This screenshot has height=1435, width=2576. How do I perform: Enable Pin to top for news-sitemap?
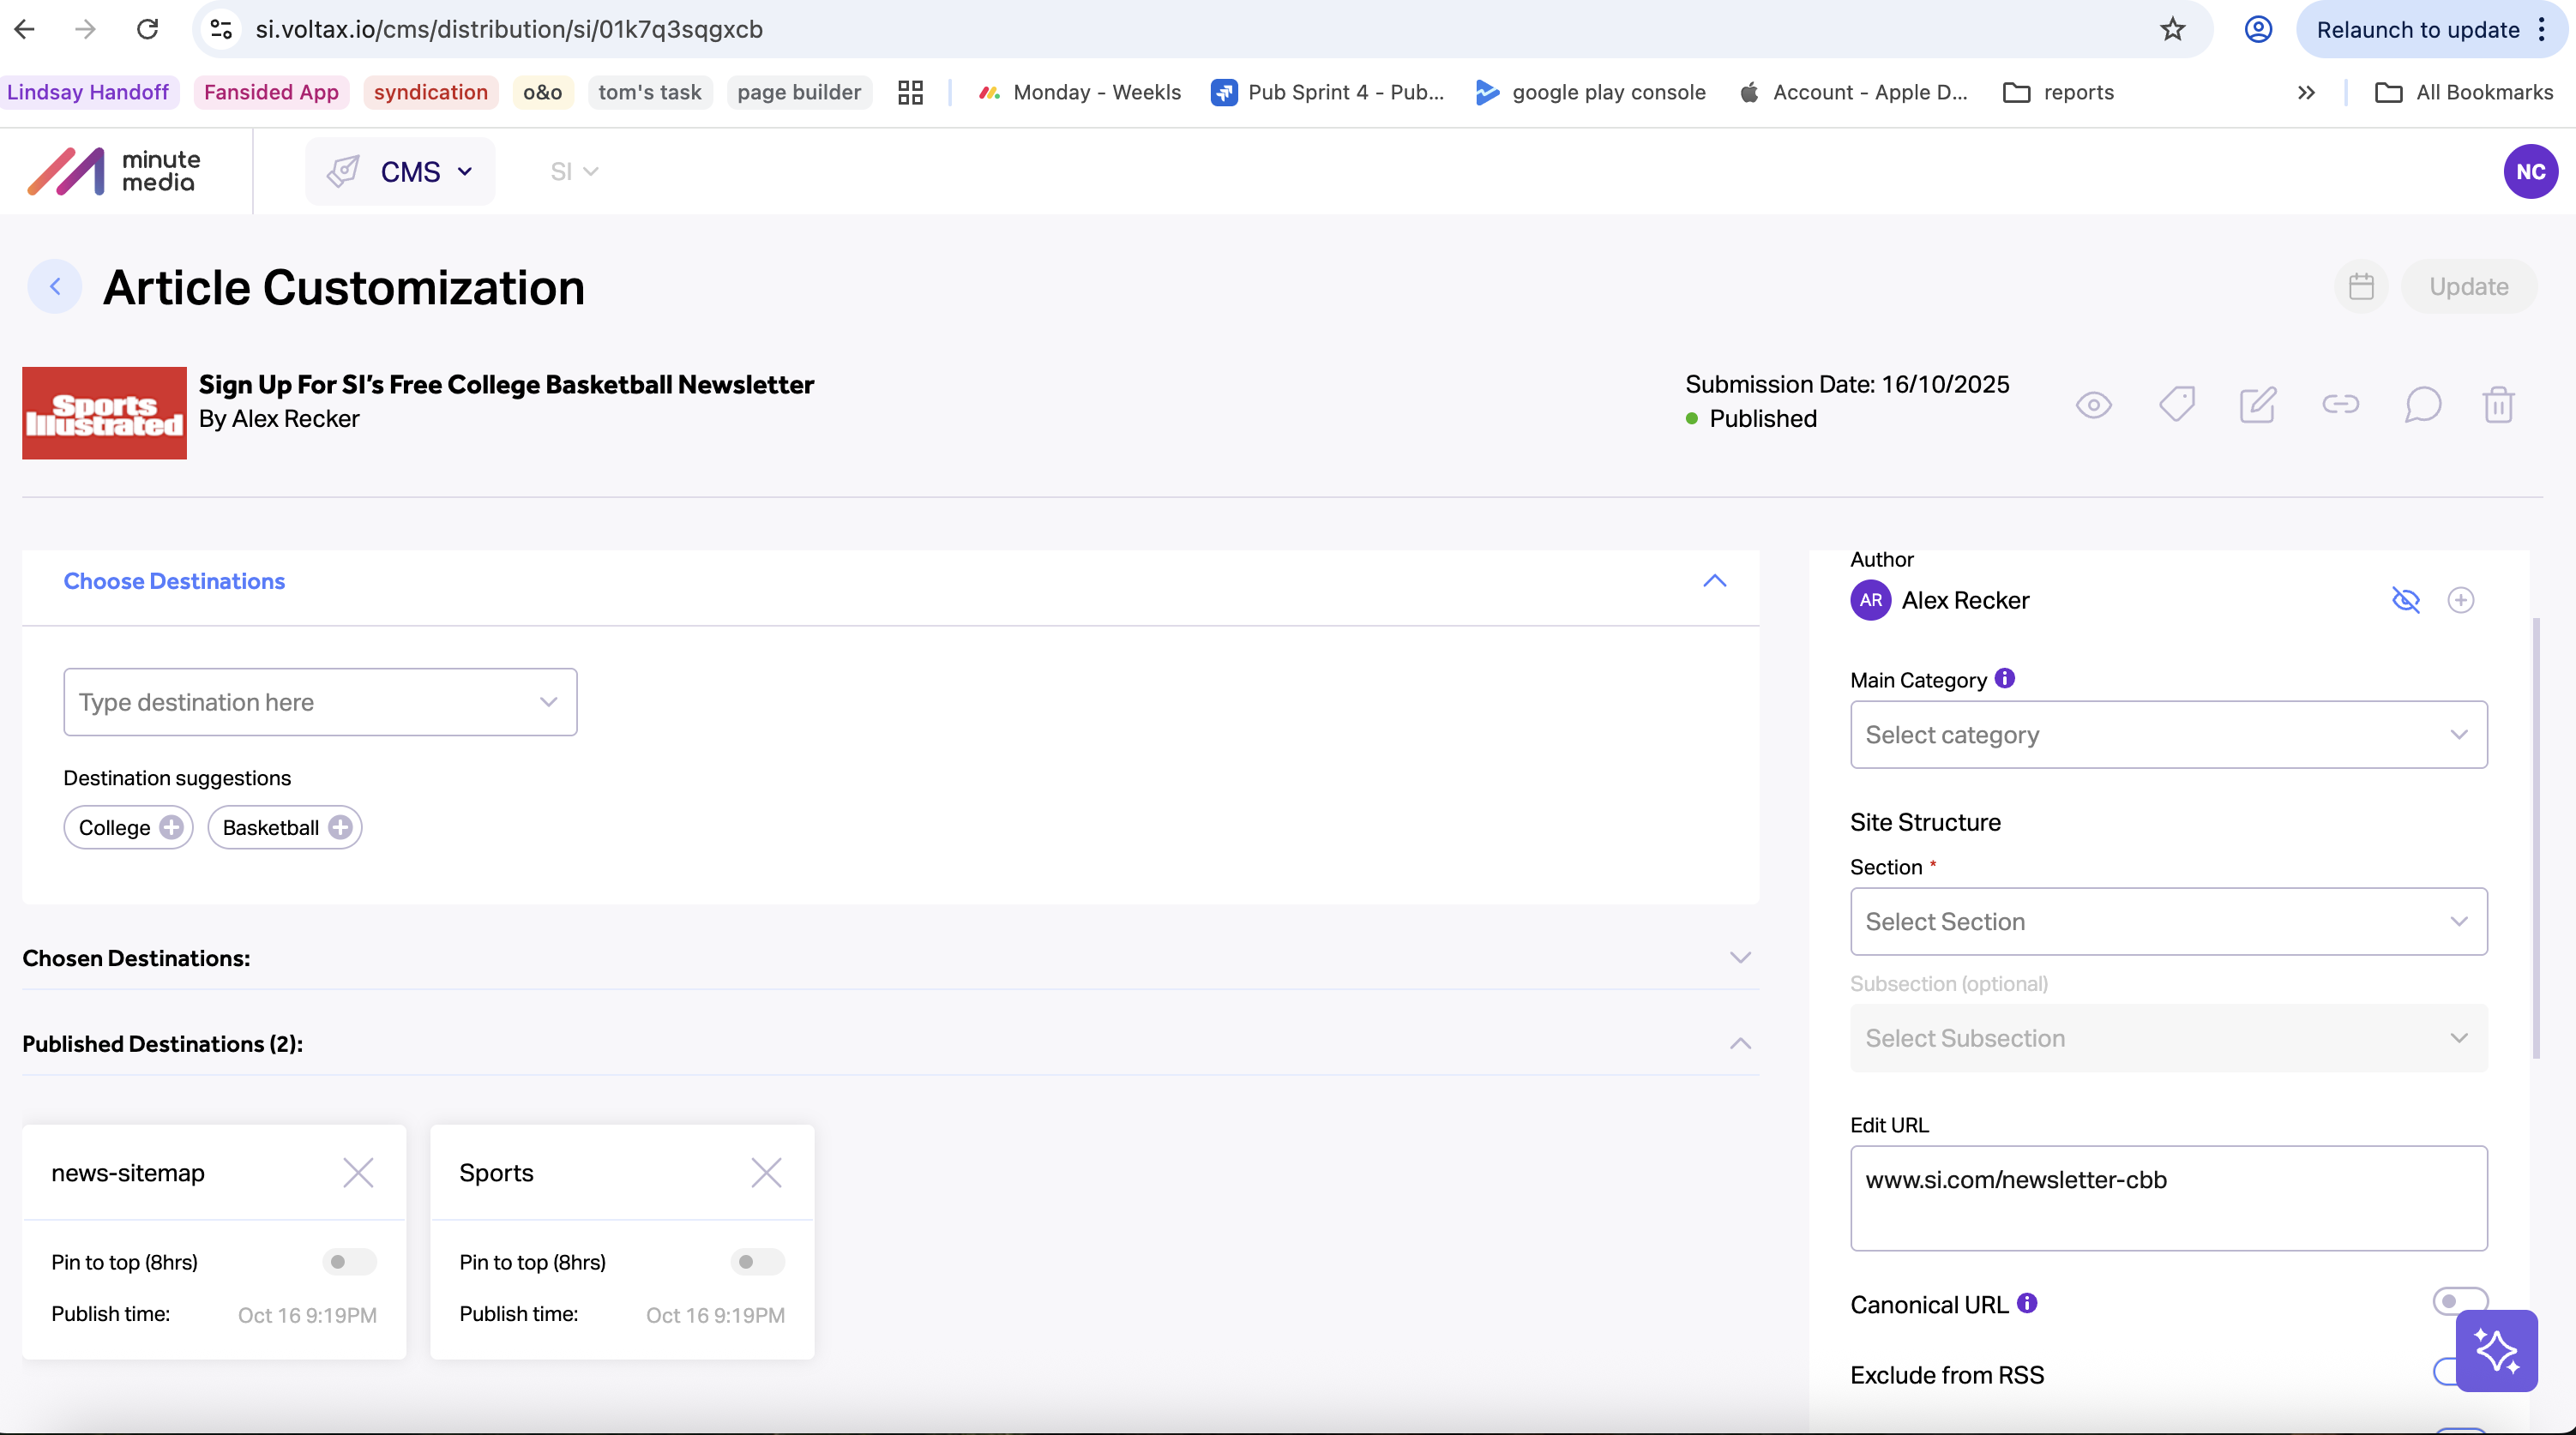point(349,1262)
